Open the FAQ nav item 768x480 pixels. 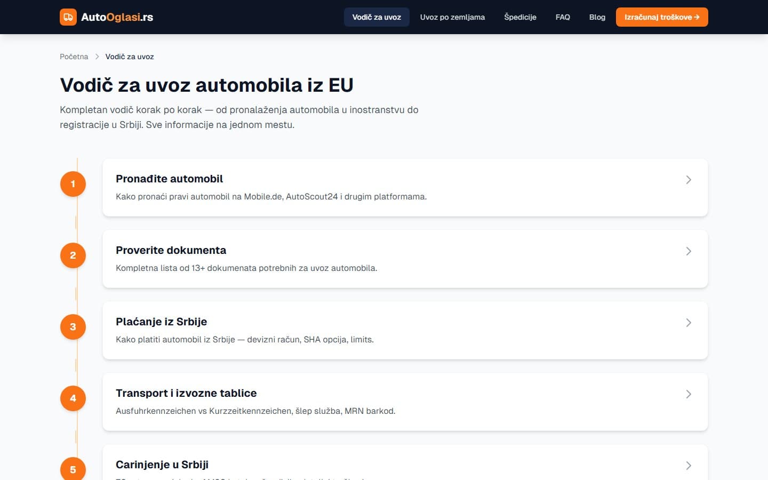click(x=563, y=17)
